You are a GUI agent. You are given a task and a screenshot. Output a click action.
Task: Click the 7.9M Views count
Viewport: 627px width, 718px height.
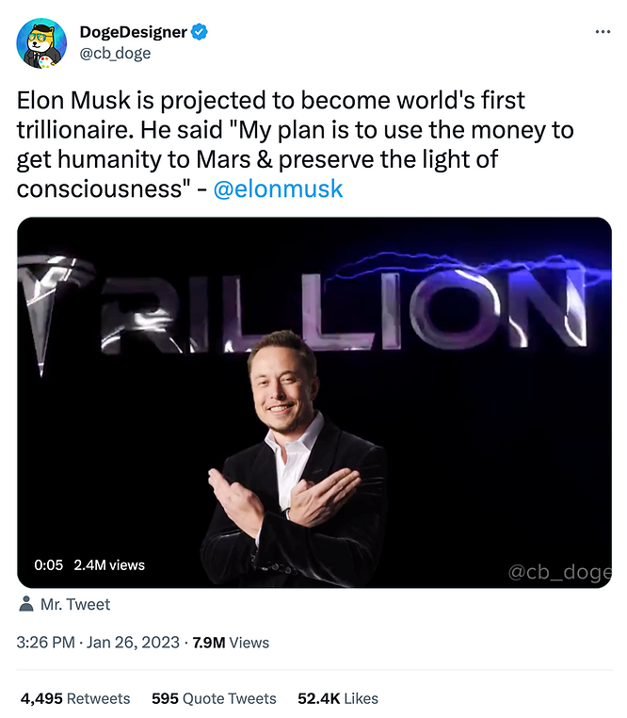tap(231, 643)
